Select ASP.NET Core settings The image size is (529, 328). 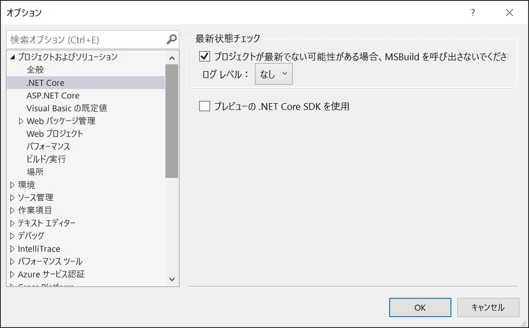tap(54, 95)
